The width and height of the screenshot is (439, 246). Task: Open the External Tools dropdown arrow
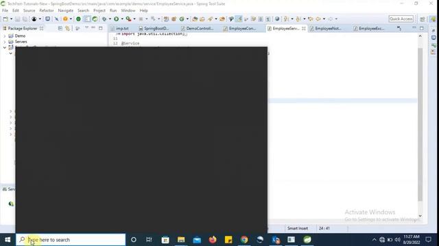pos(134,19)
